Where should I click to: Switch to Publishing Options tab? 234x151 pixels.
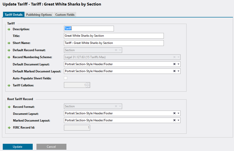[x=39, y=15]
